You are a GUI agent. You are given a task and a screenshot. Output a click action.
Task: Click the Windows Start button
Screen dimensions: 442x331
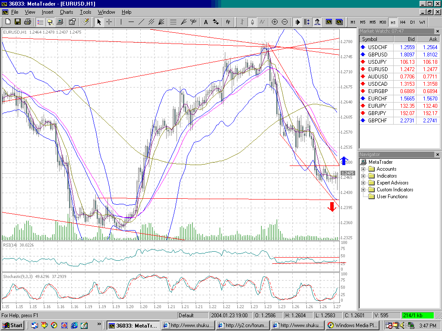(13, 325)
